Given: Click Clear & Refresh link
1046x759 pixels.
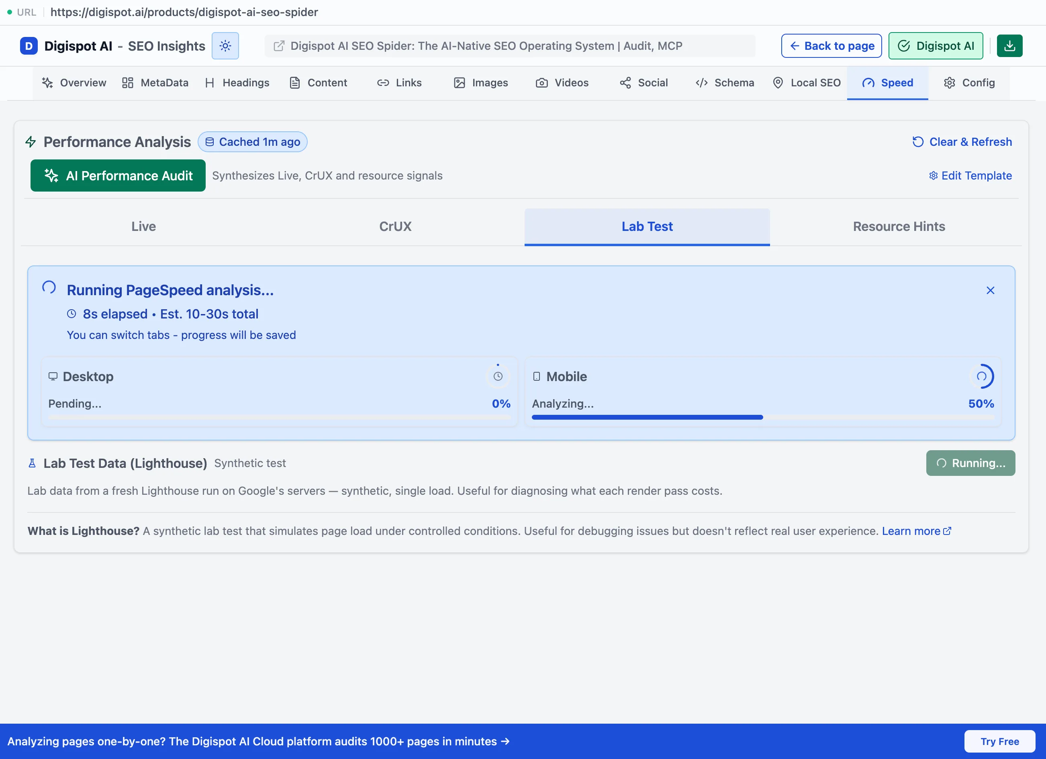Looking at the screenshot, I should pos(962,142).
